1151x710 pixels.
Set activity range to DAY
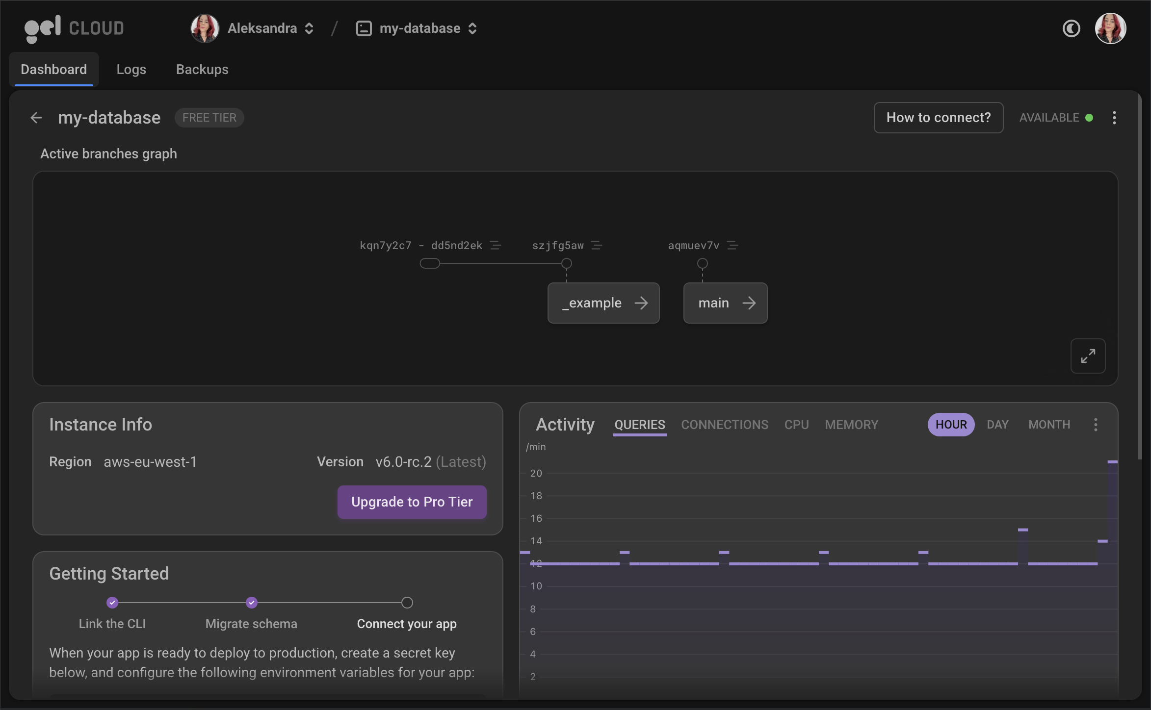[997, 425]
